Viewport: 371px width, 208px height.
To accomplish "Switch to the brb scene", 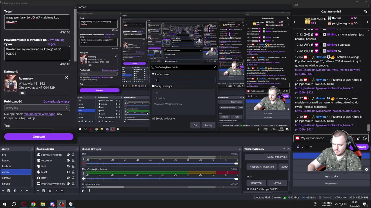I will (x=16, y=155).
